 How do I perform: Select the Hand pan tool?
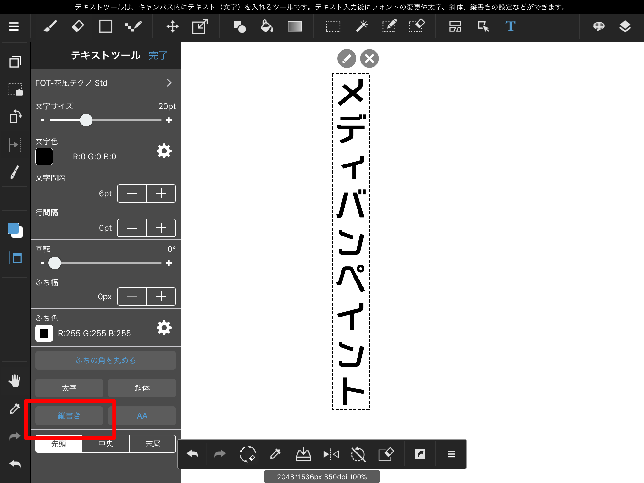[x=14, y=381]
